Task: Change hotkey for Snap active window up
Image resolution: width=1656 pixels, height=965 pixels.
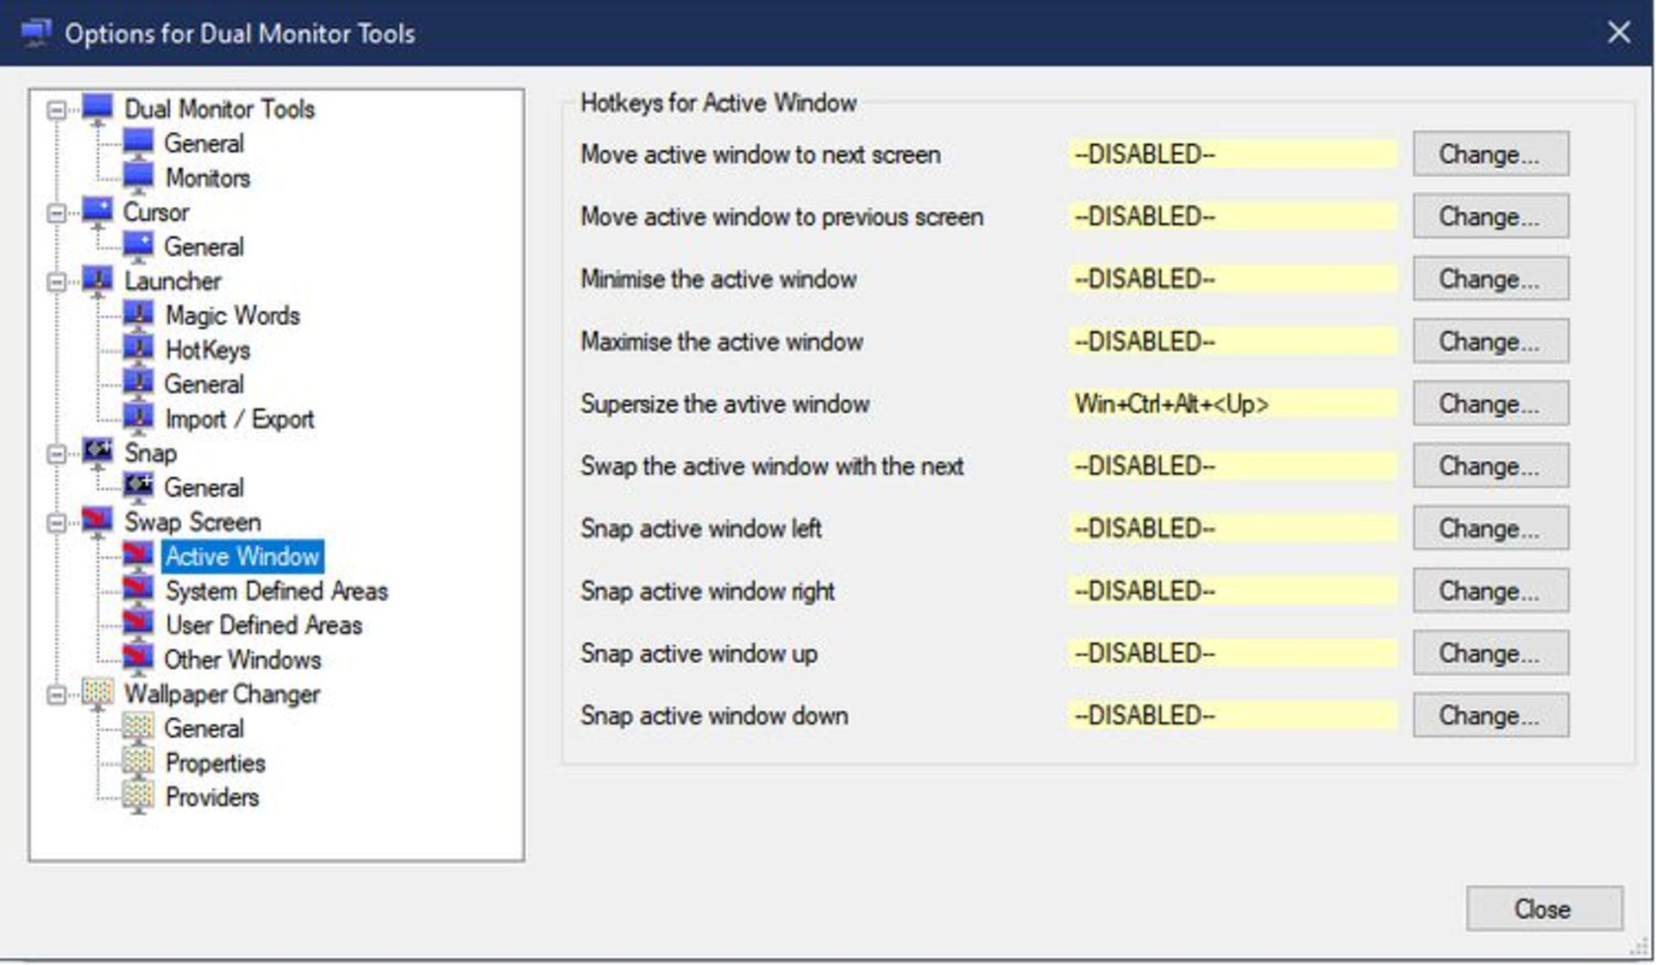Action: click(x=1490, y=653)
